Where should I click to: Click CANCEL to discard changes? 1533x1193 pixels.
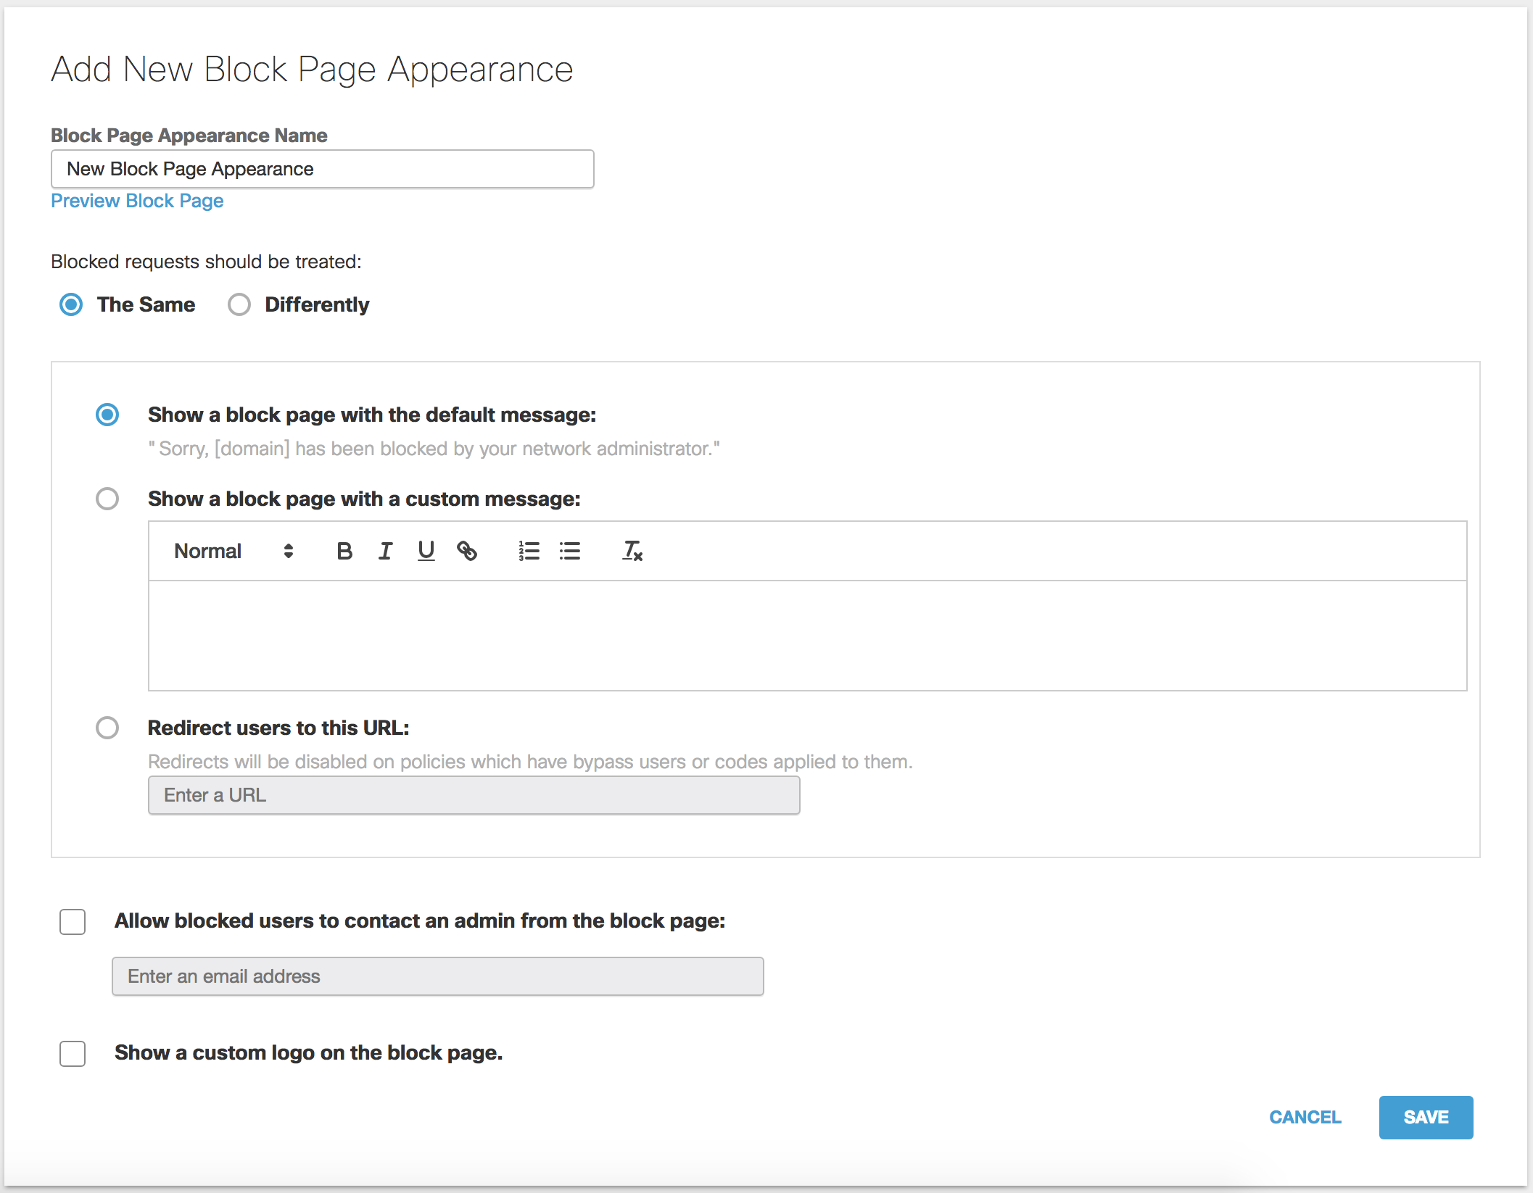[x=1305, y=1118]
